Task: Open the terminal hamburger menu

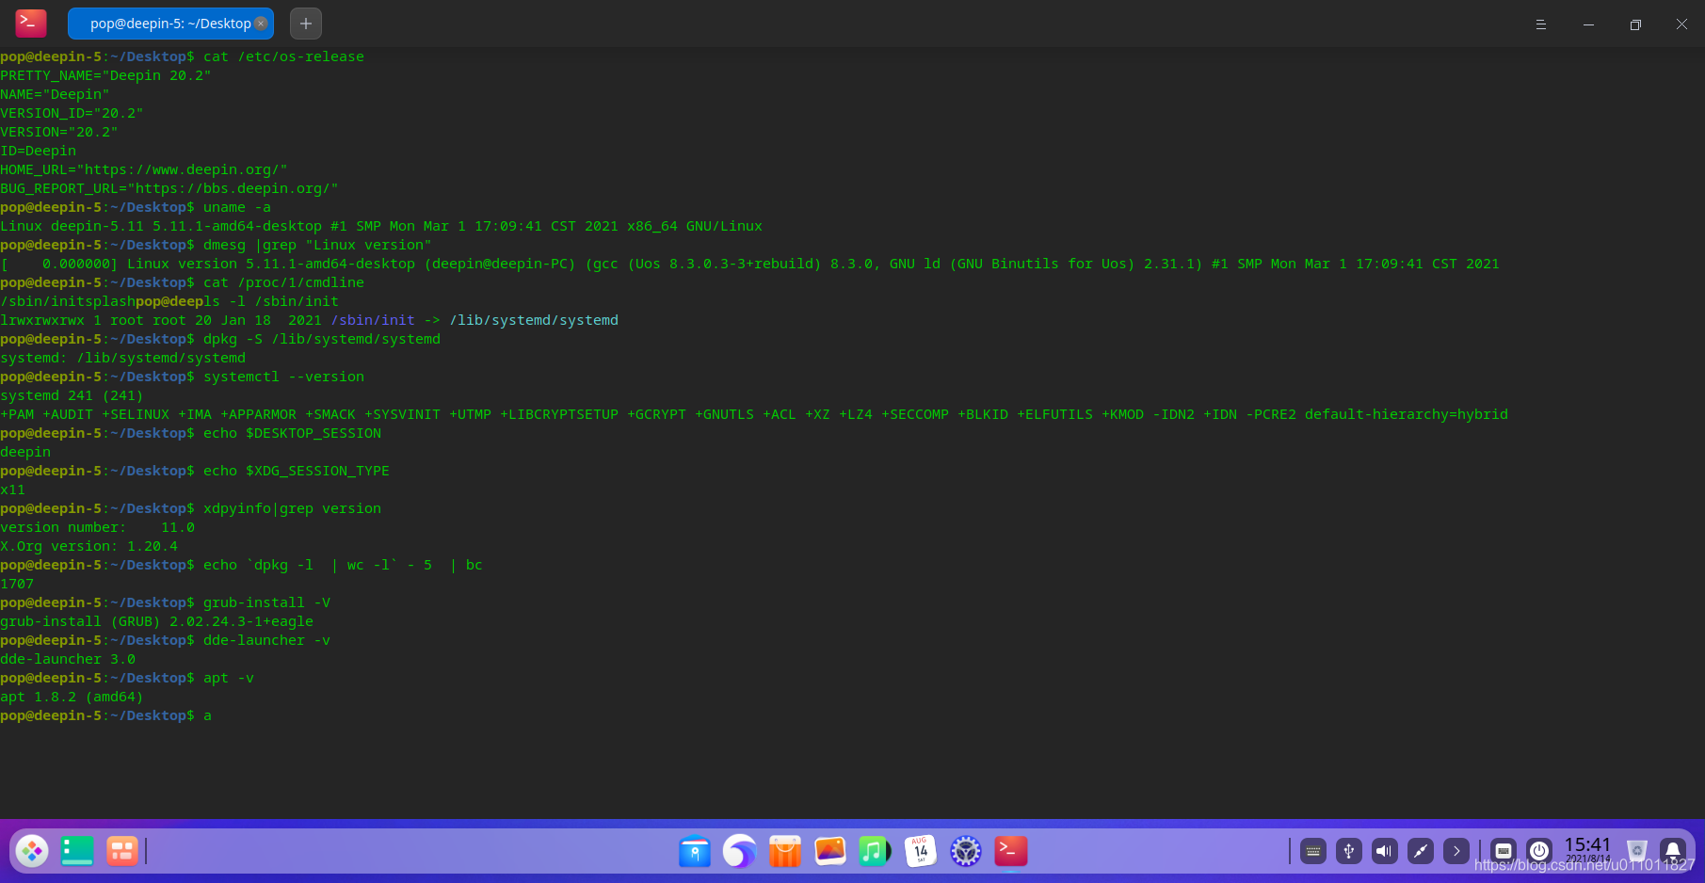Action: 1541,24
